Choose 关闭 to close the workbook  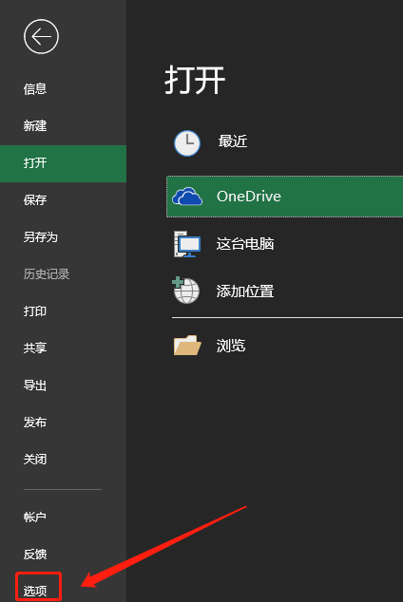click(x=35, y=460)
